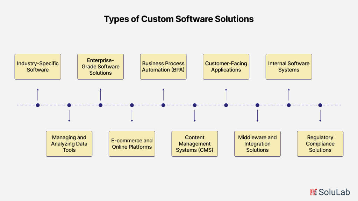Select the "Internal Software Systems" box
358x201 pixels.
289,67
